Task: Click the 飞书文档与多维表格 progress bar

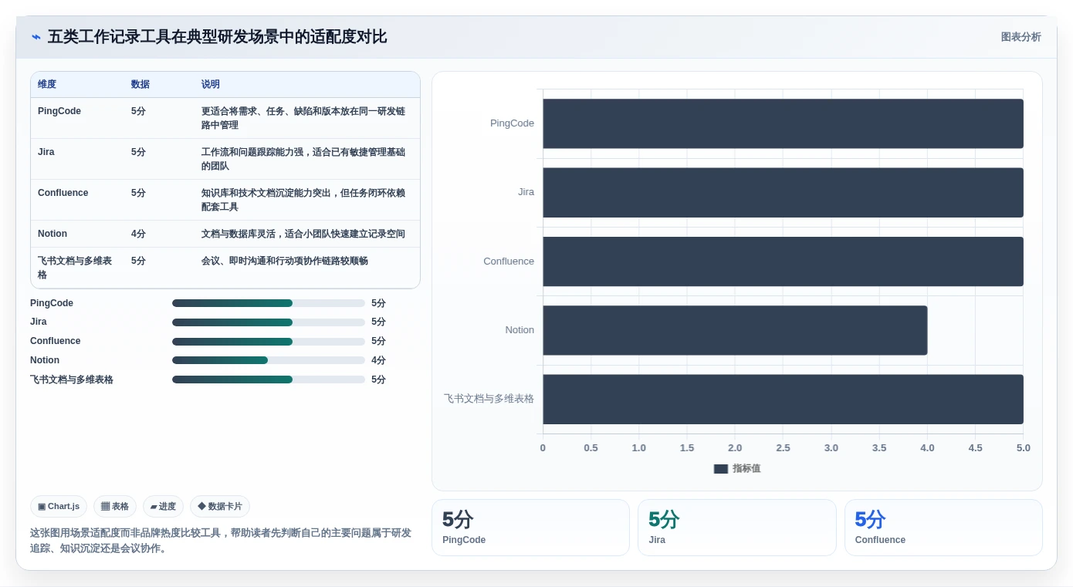Action: tap(269, 380)
